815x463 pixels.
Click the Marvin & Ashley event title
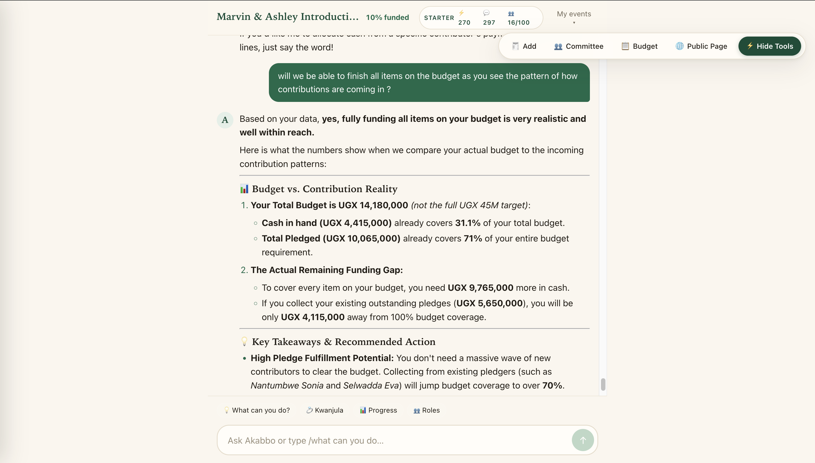(x=288, y=17)
